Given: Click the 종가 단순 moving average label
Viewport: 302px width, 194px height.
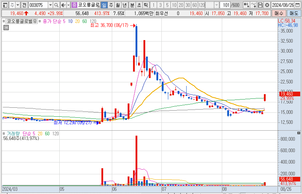Looking at the screenshot, I should click(x=52, y=21).
